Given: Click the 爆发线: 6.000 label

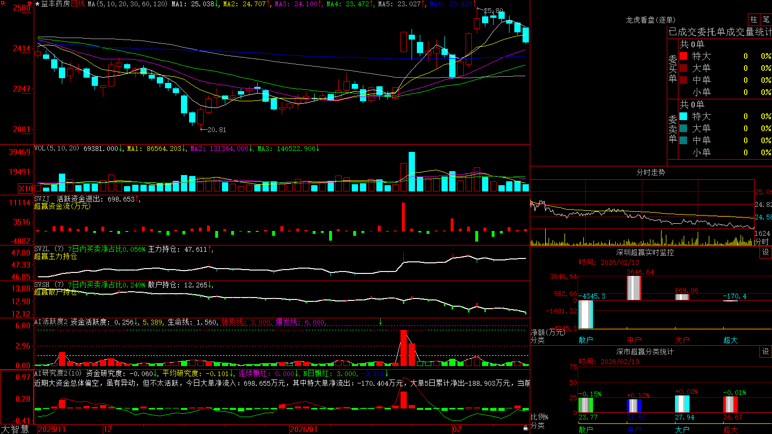Looking at the screenshot, I should (x=300, y=322).
